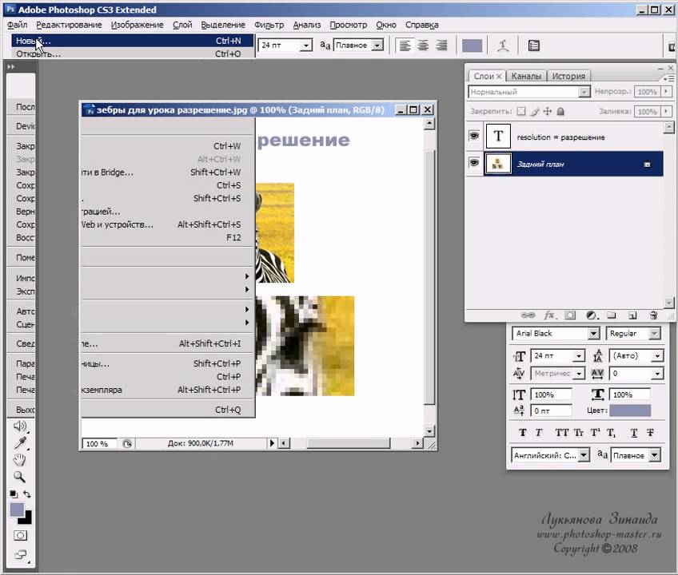Open Нормальный blend mode dropdown
The image size is (678, 575).
click(584, 92)
